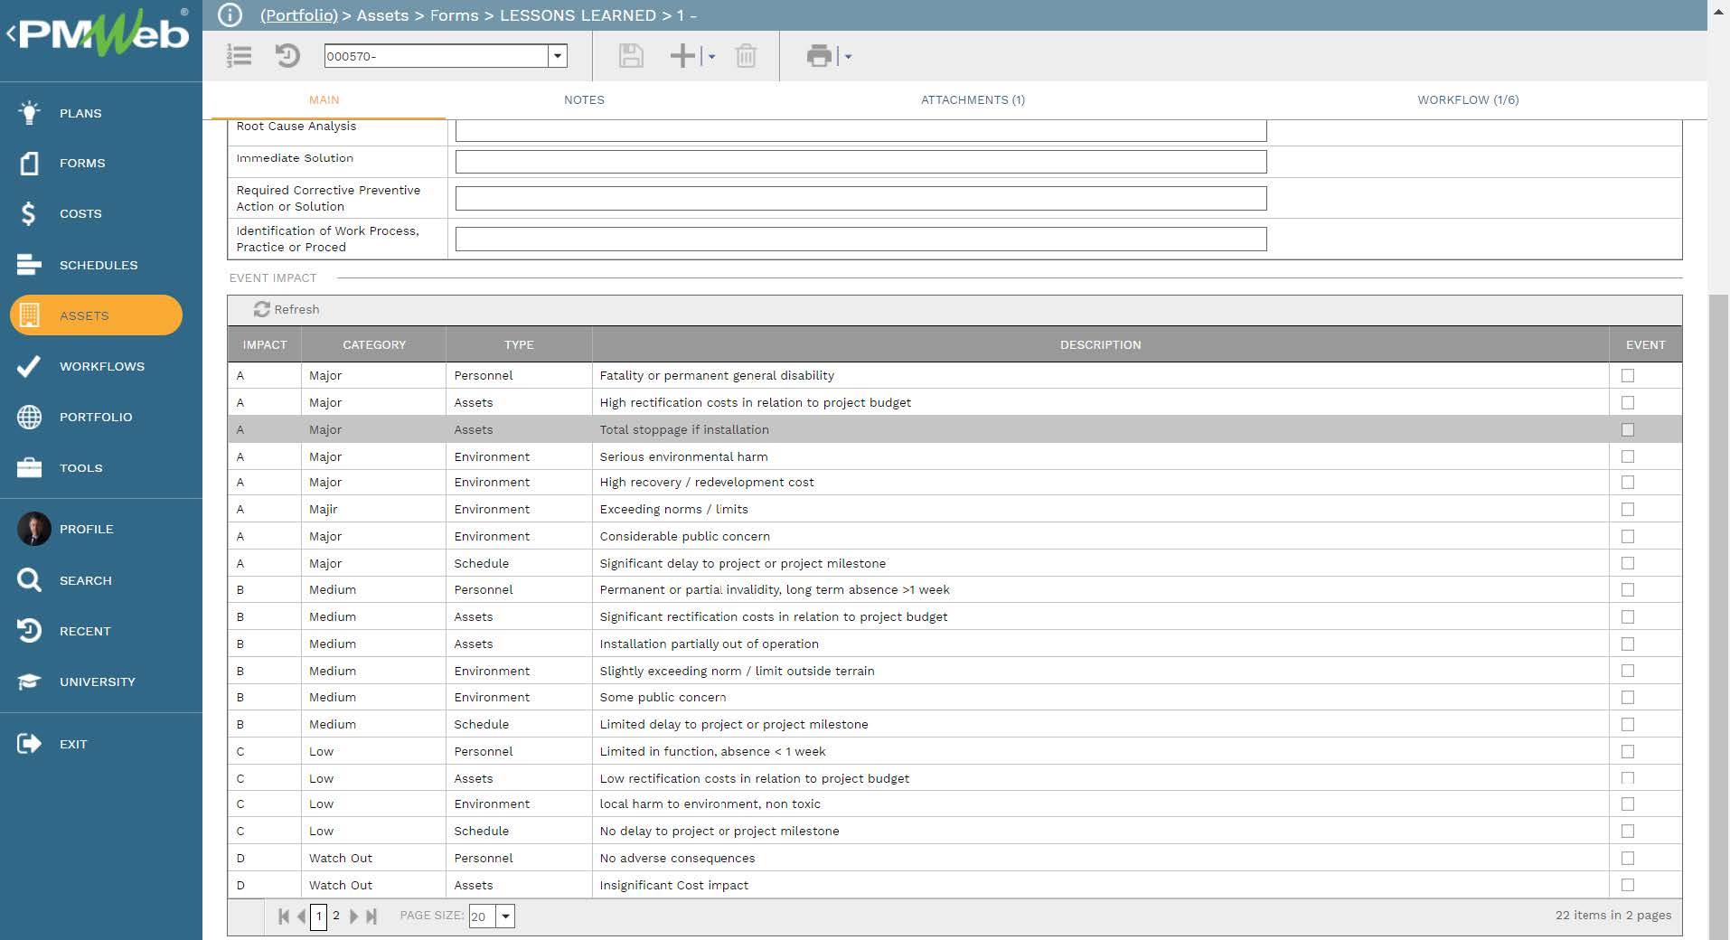Open the Costs dollar icon
Image resolution: width=1730 pixels, height=940 pixels.
pos(29,214)
